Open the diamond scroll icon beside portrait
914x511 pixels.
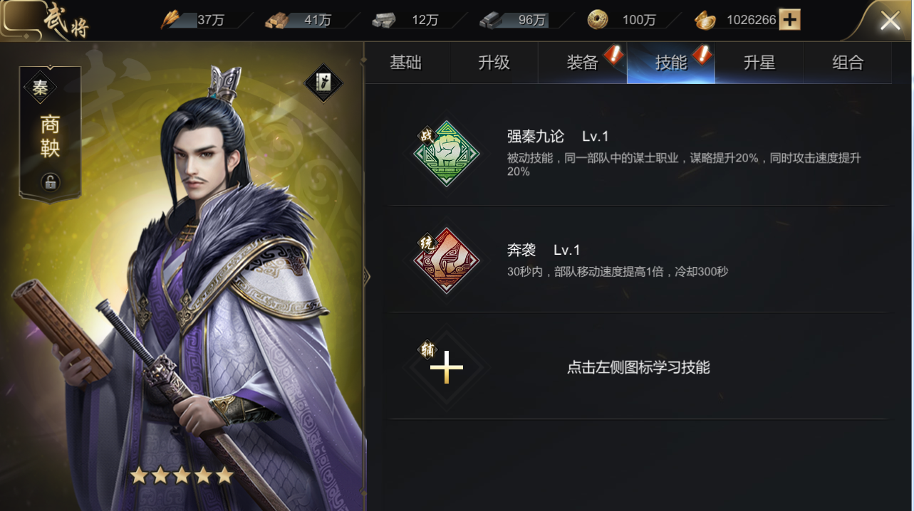(323, 83)
